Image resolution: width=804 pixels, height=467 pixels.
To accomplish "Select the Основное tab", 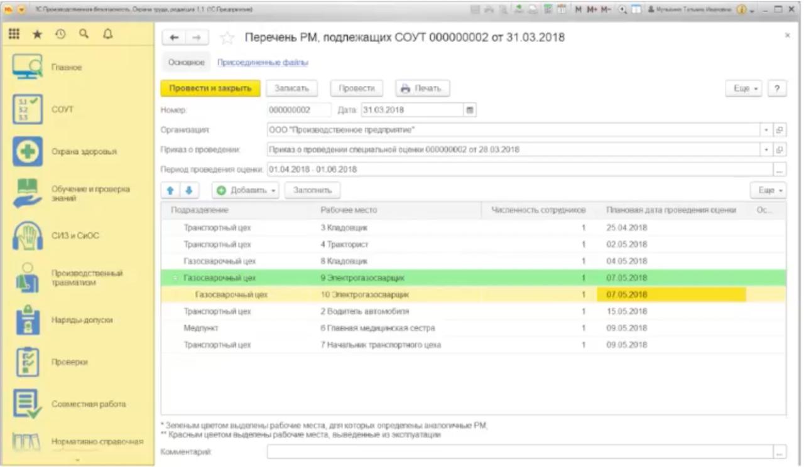I will click(x=183, y=63).
